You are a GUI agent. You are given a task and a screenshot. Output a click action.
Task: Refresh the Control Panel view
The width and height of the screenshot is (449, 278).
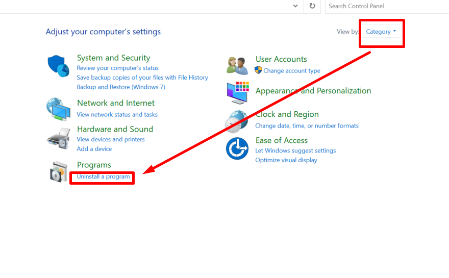[312, 6]
